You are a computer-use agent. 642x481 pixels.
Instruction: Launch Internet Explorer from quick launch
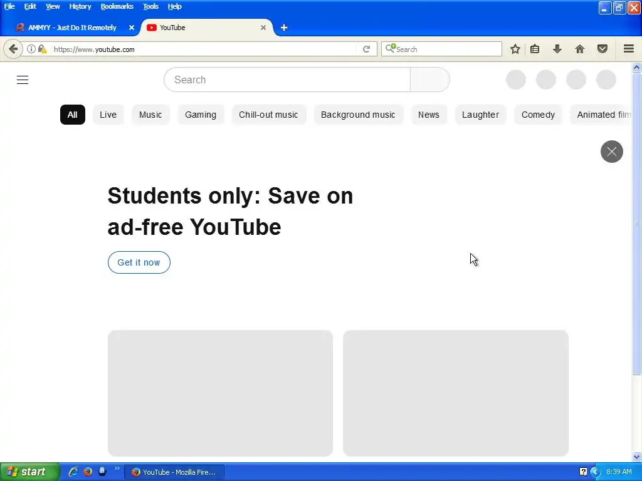[x=73, y=472]
